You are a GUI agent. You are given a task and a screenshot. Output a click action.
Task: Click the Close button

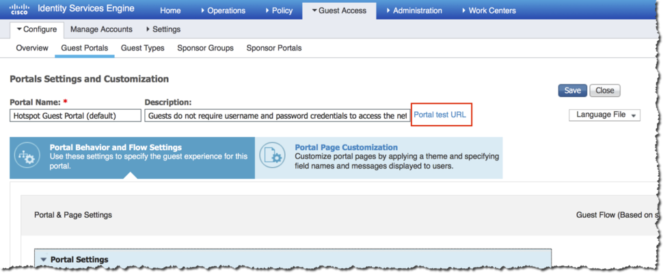[605, 90]
